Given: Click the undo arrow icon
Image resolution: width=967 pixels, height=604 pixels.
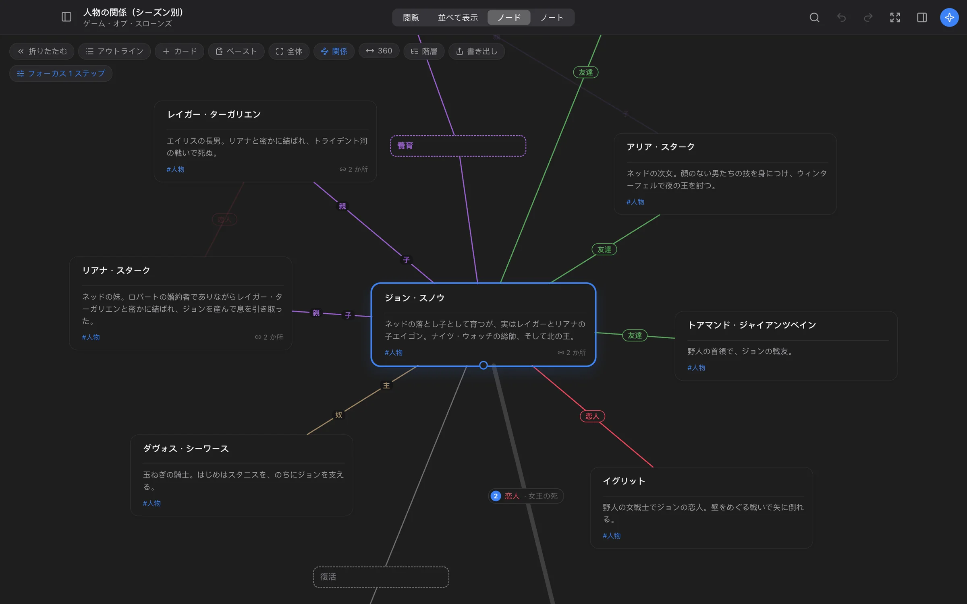Looking at the screenshot, I should tap(841, 17).
